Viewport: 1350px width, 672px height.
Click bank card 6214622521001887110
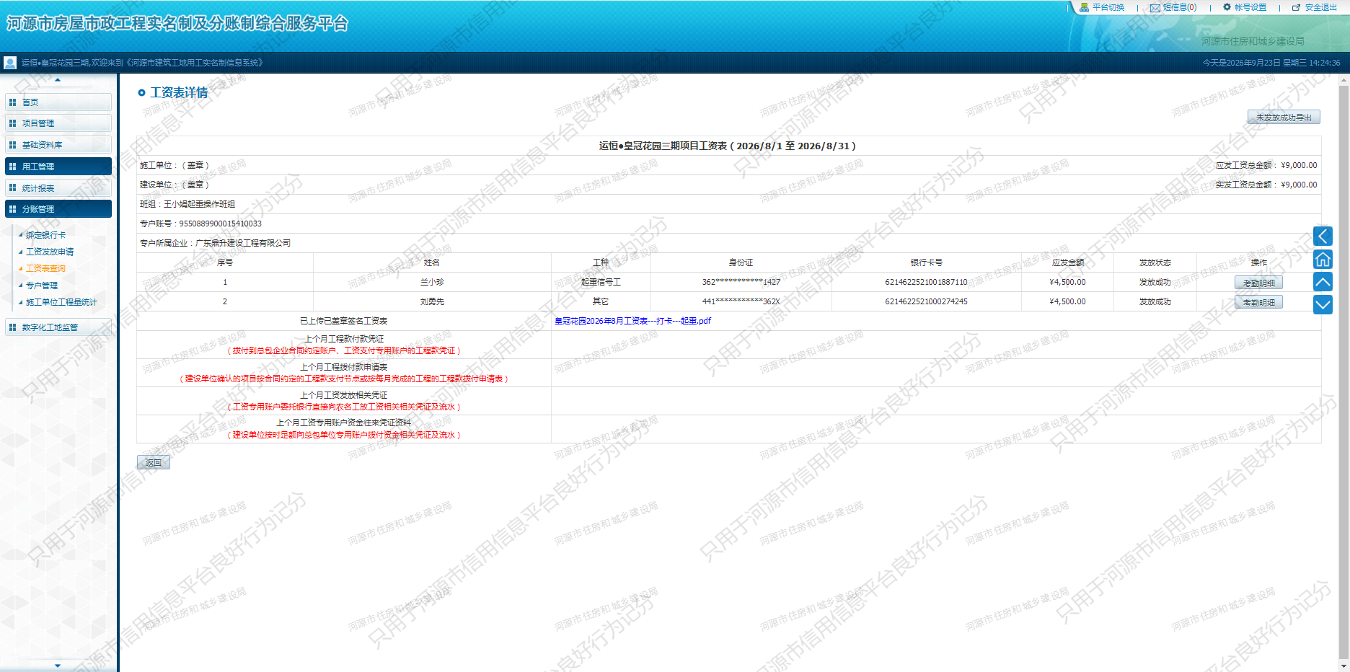pos(926,282)
